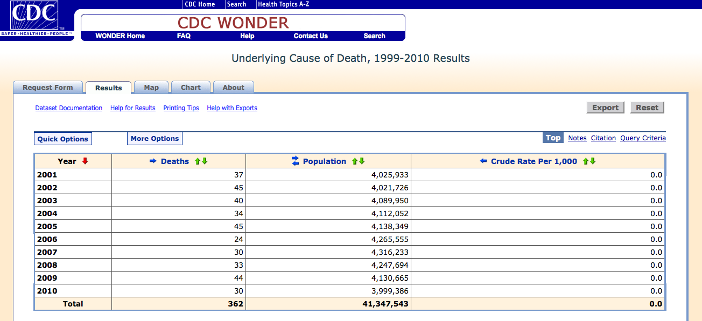Click deaths value 24 for 2006

[x=238, y=239]
